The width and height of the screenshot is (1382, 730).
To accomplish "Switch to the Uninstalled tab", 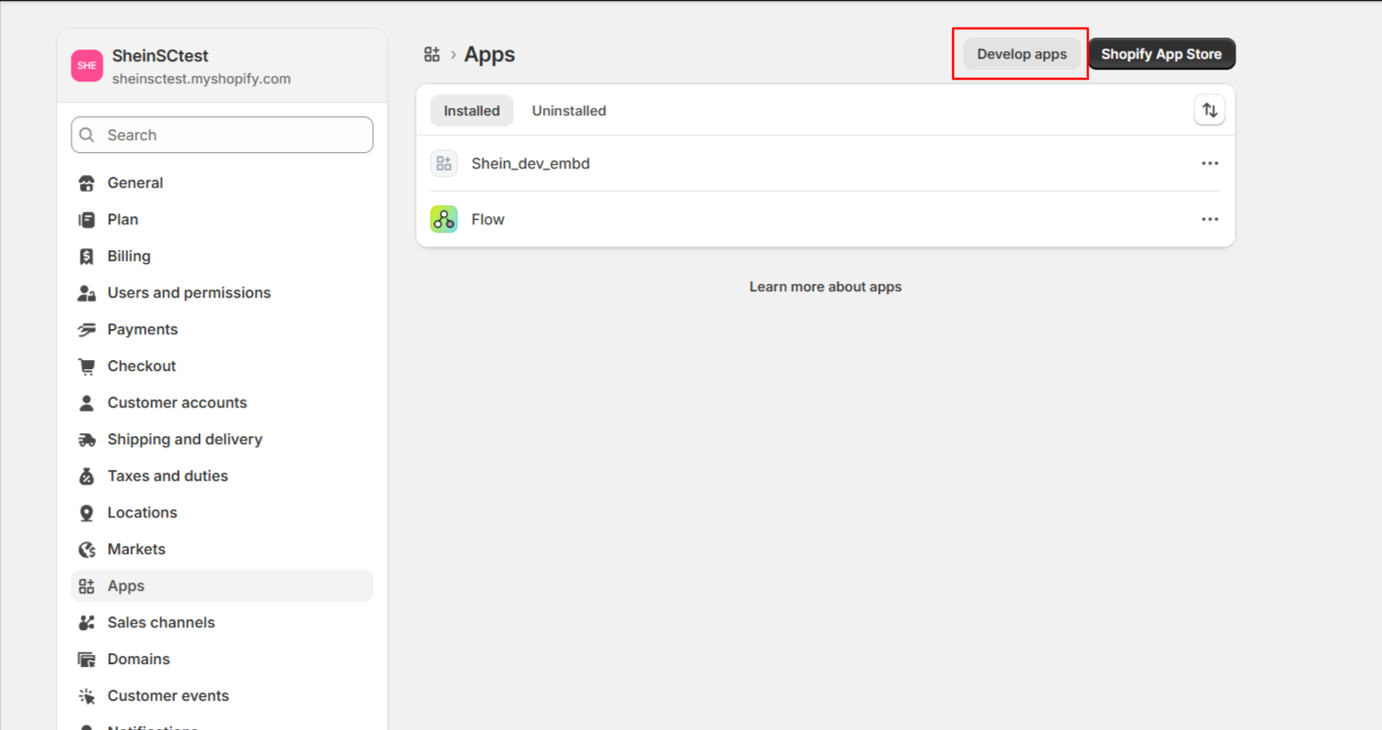I will (568, 111).
